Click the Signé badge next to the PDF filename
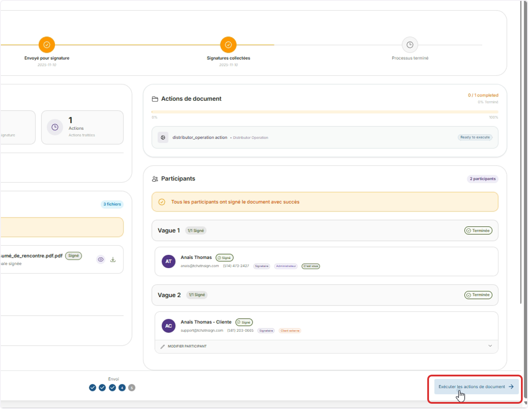The height and width of the screenshot is (409, 528). click(73, 256)
